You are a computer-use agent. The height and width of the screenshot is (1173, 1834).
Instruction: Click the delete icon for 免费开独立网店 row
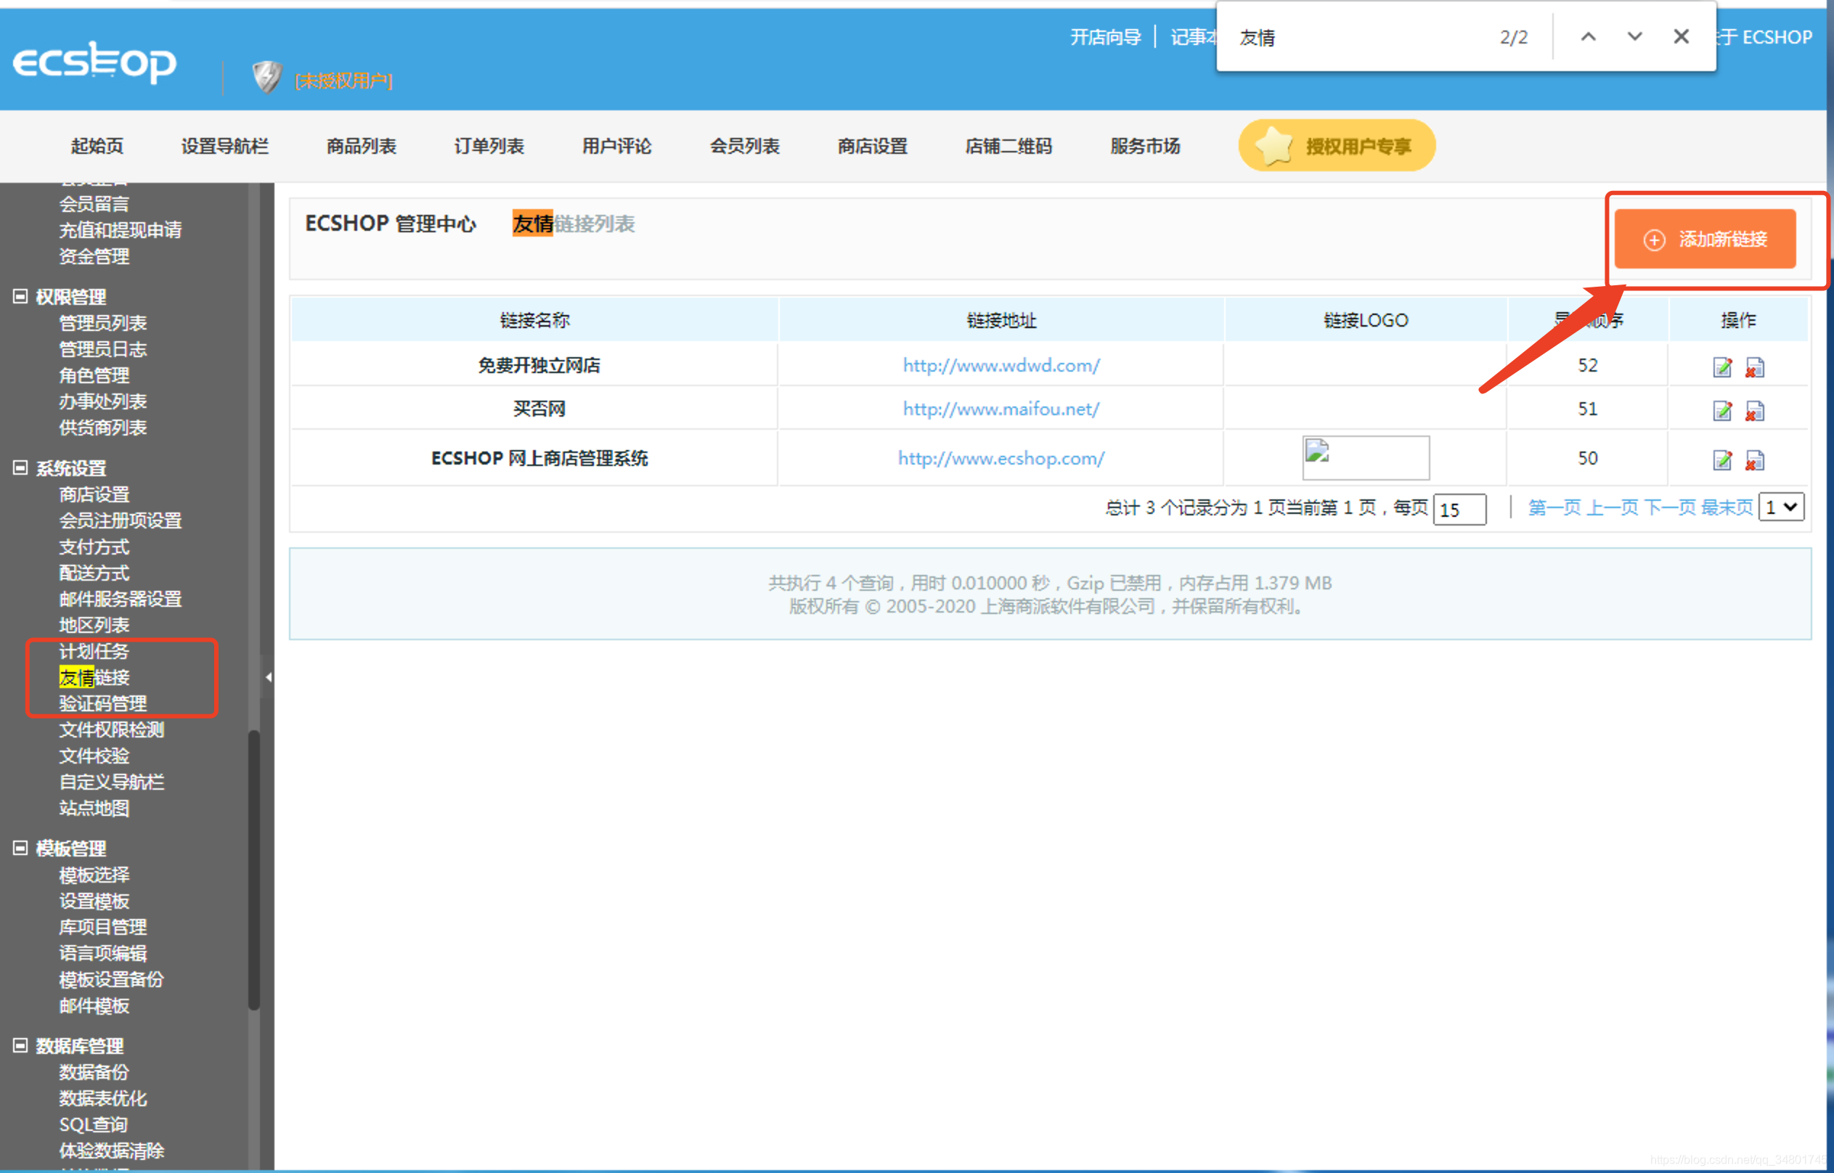tap(1754, 367)
